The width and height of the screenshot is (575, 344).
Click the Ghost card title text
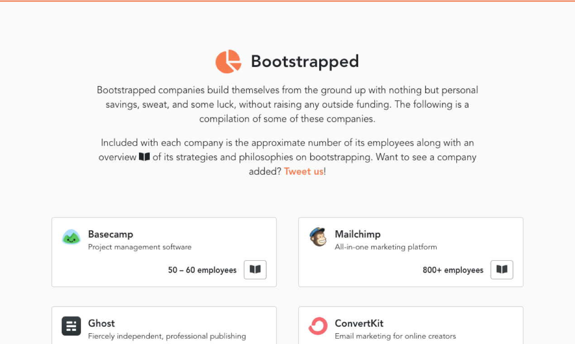click(101, 323)
